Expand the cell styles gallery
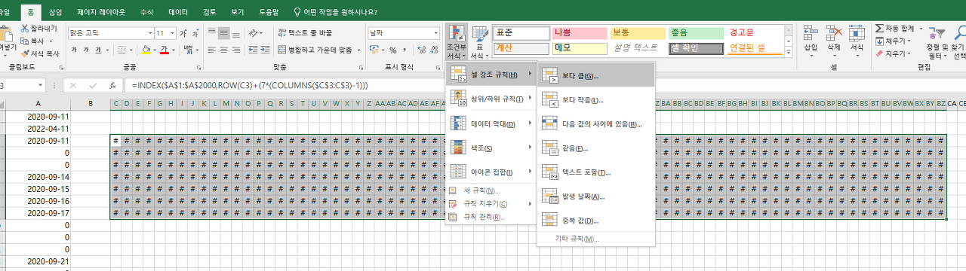The width and height of the screenshot is (966, 271). click(x=789, y=52)
